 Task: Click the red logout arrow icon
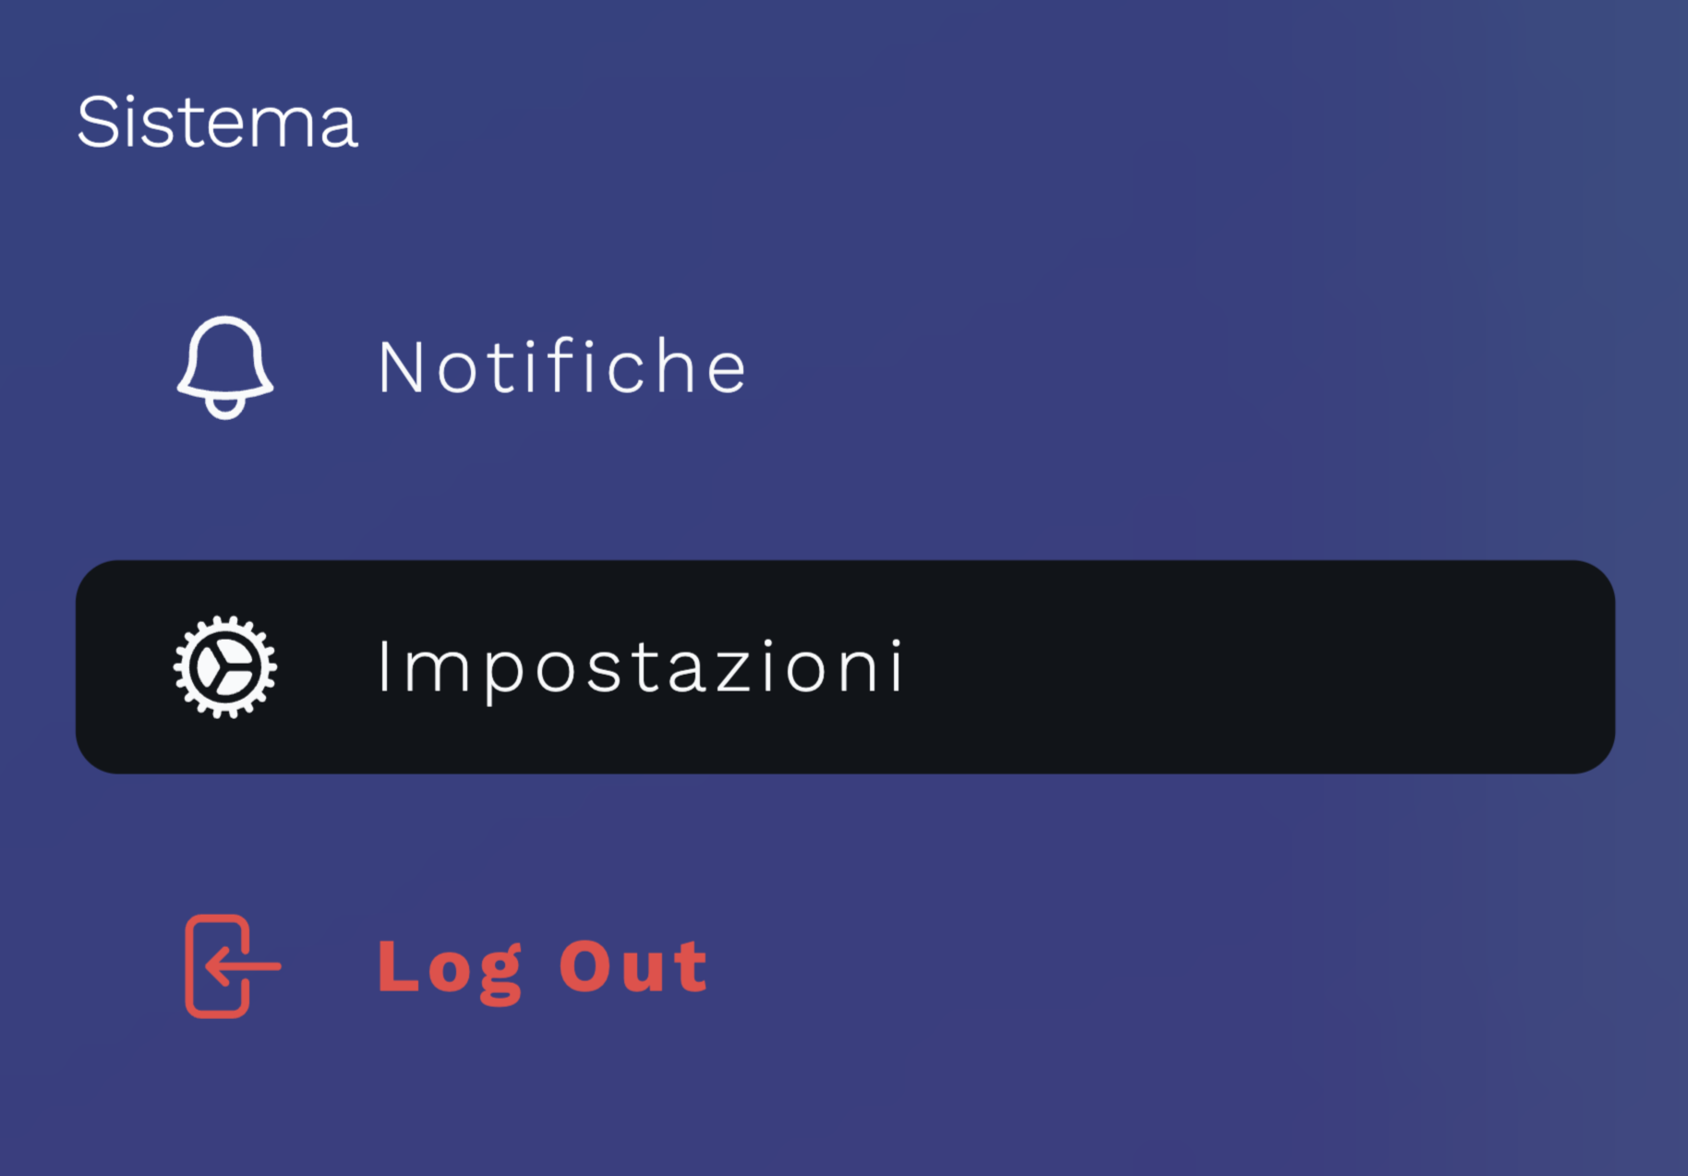(x=231, y=966)
